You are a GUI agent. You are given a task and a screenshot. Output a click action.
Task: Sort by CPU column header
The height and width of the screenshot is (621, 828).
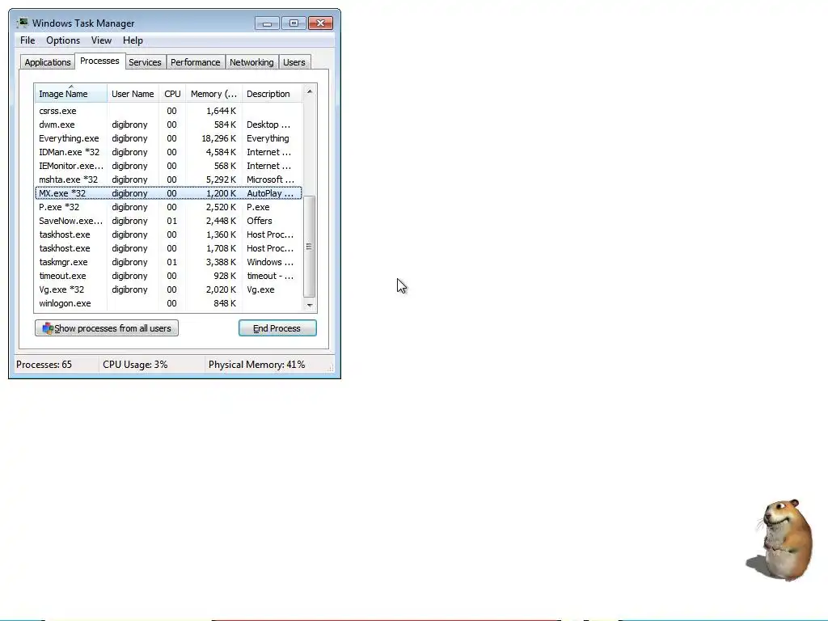[x=172, y=94]
